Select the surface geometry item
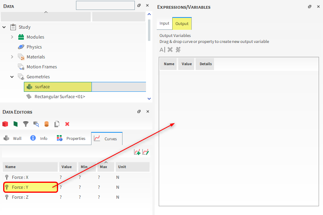The image size is (323, 215). pyautogui.click(x=58, y=87)
